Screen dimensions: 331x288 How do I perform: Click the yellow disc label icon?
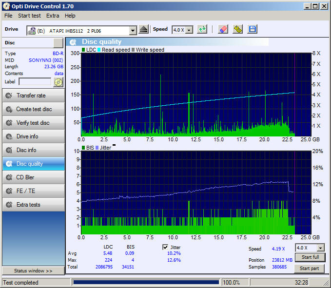click(x=58, y=82)
